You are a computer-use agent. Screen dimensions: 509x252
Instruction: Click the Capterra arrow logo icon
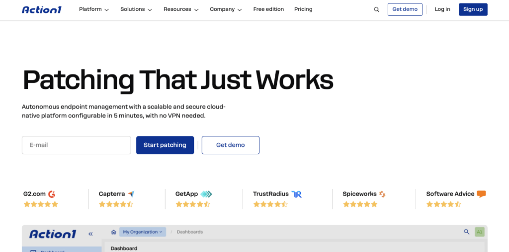point(131,194)
